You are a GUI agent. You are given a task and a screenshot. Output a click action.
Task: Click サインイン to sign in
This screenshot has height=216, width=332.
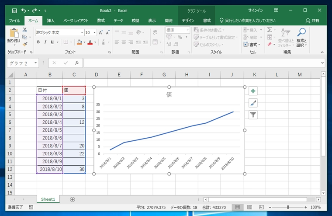[256, 10]
